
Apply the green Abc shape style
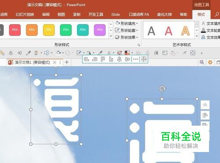click(66, 30)
